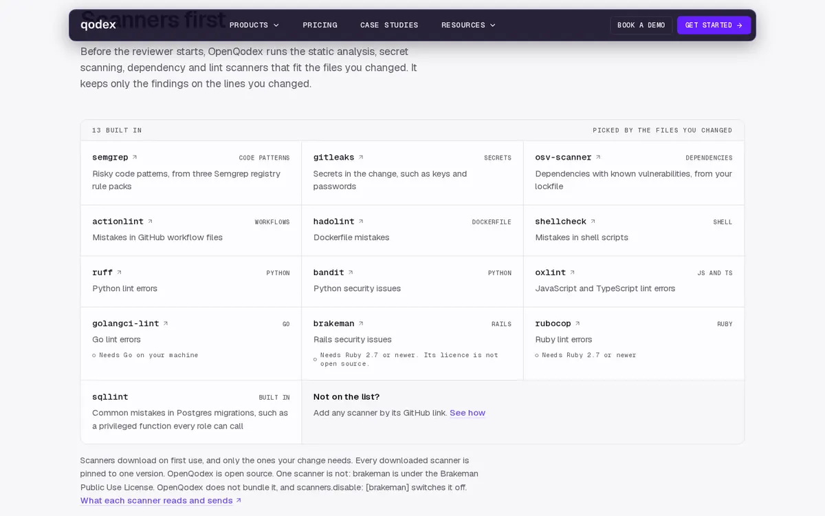Open external link arrow next to ruff
The width and height of the screenshot is (825, 516).
point(119,272)
